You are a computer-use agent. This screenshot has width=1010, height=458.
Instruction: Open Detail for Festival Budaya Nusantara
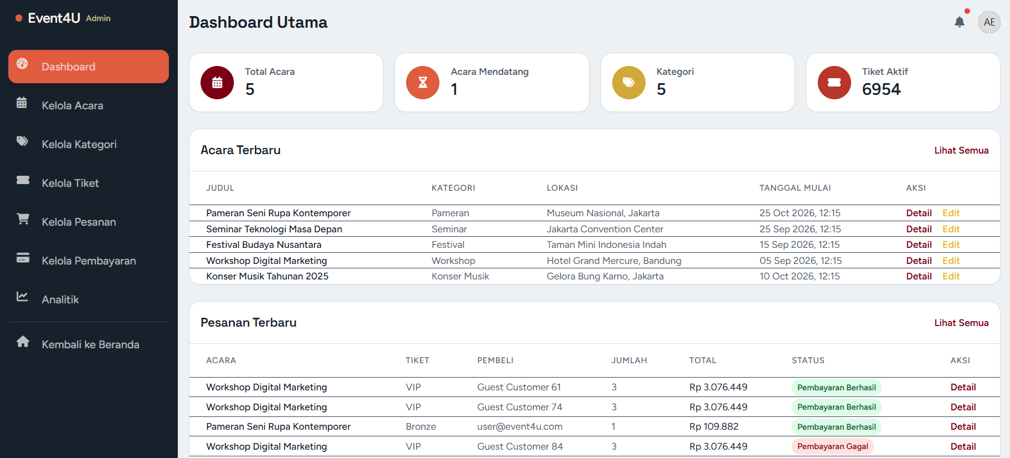919,245
